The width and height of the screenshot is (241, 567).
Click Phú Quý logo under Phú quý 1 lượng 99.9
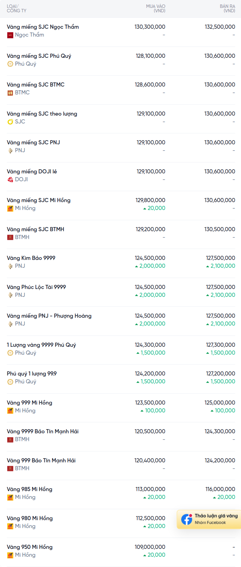point(10,382)
